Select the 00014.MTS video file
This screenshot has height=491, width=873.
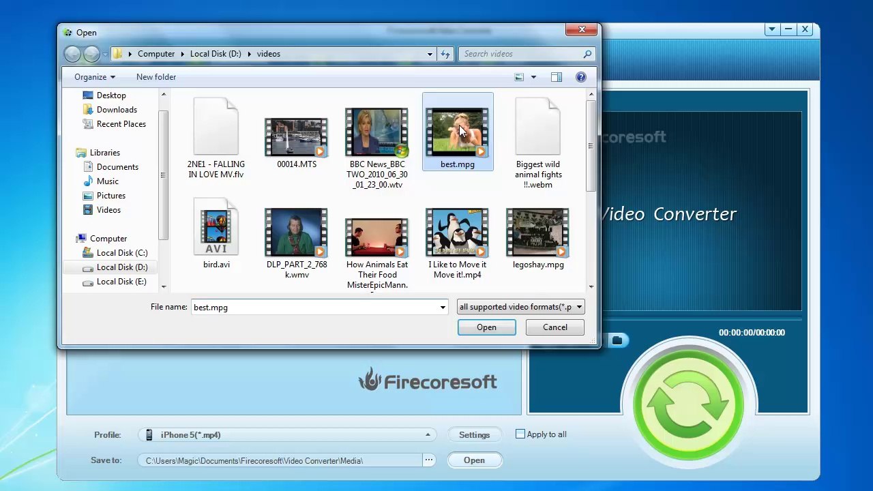[x=296, y=141]
